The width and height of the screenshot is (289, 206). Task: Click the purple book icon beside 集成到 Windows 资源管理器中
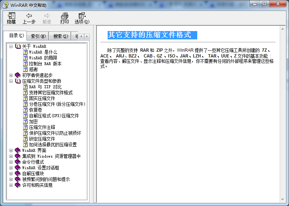click(18, 156)
